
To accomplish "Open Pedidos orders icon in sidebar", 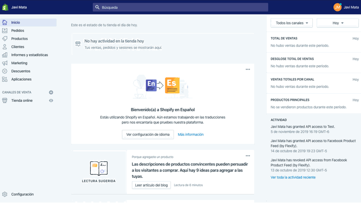I will pyautogui.click(x=5, y=31).
